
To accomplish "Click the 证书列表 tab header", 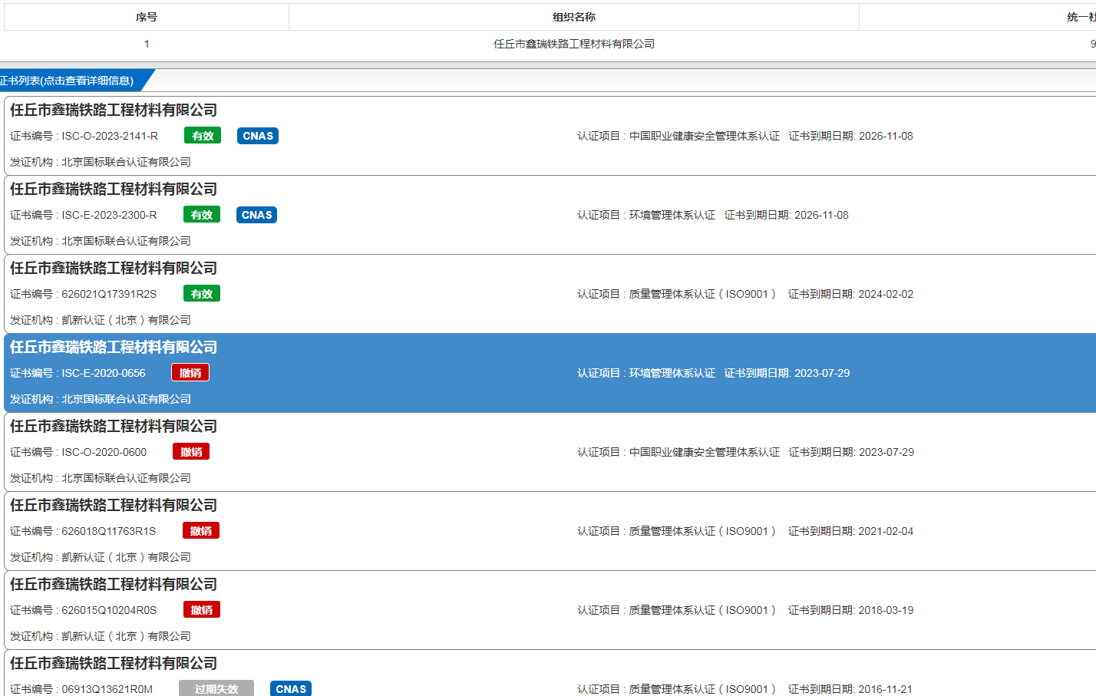I will pos(71,81).
